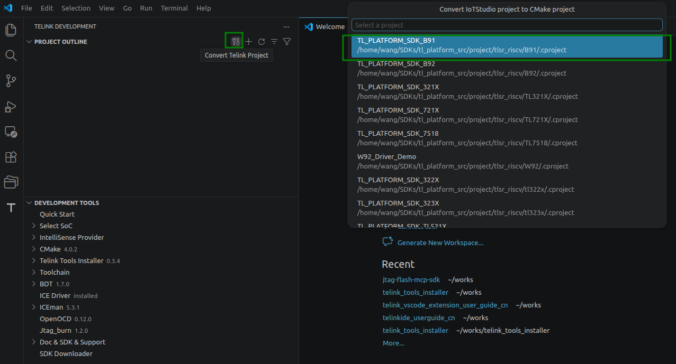Open the Search view in activity bar
This screenshot has width=676, height=364.
tap(11, 55)
